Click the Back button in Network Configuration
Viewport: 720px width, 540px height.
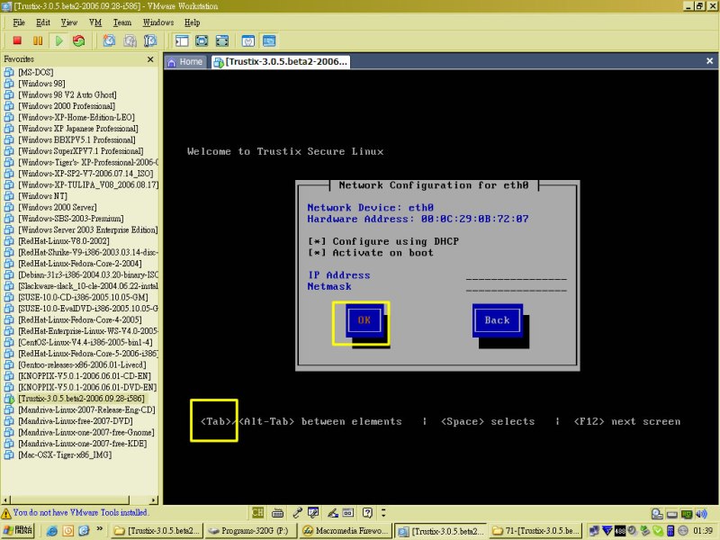(x=497, y=320)
